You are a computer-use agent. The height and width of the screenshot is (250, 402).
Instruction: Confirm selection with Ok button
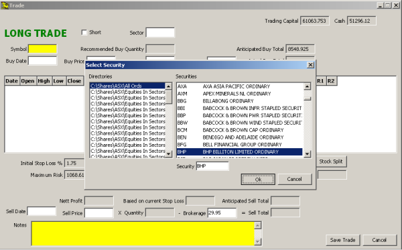pyautogui.click(x=258, y=179)
